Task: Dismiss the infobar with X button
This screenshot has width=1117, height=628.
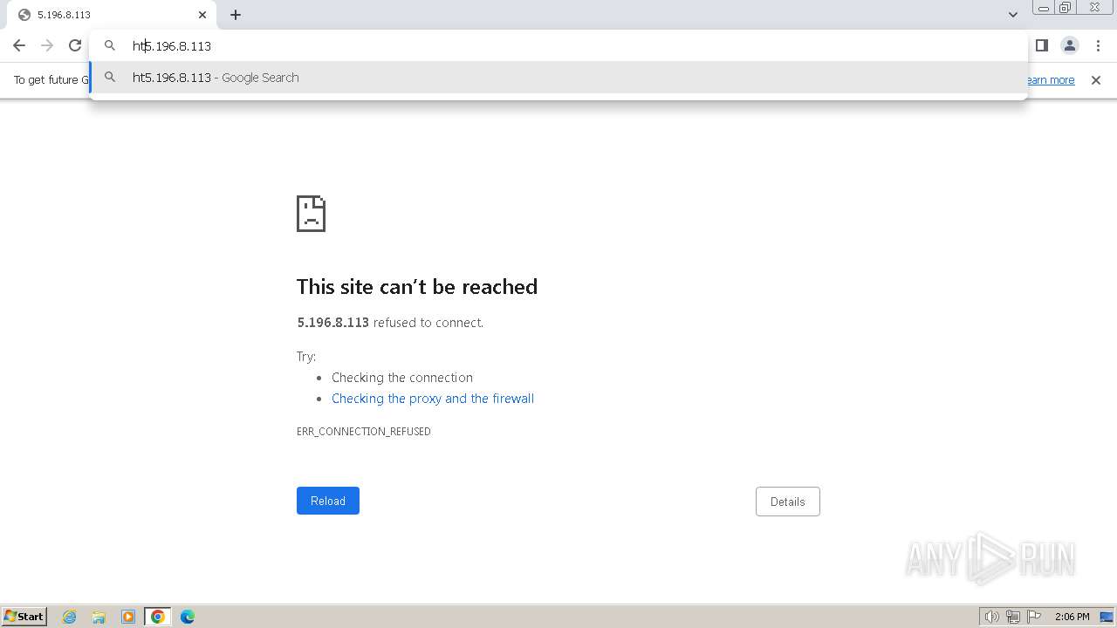Action: click(1096, 80)
